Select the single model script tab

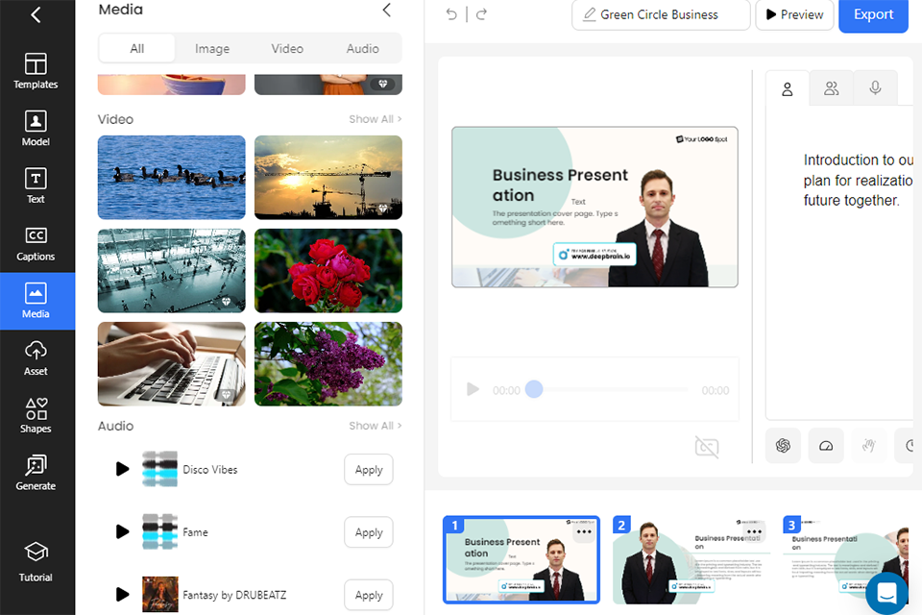coord(788,88)
